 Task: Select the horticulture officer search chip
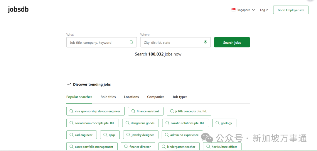(222, 147)
